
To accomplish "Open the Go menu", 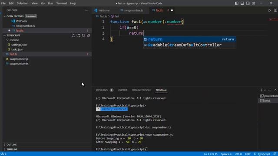I will (43, 3).
